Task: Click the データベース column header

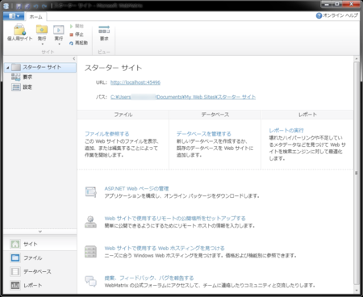Action: (215, 115)
